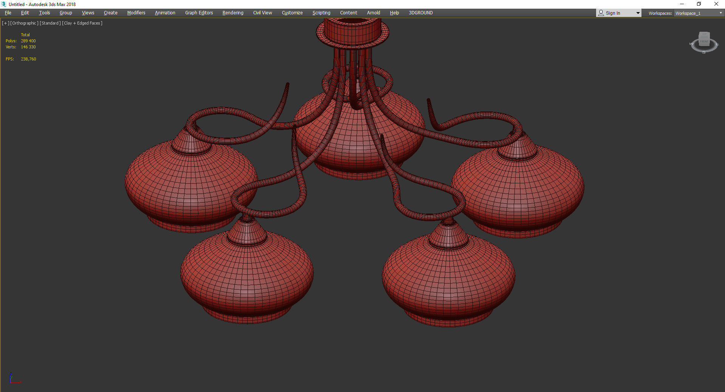Click the viewport [+] general menu label
The width and height of the screenshot is (725, 392).
pos(6,23)
